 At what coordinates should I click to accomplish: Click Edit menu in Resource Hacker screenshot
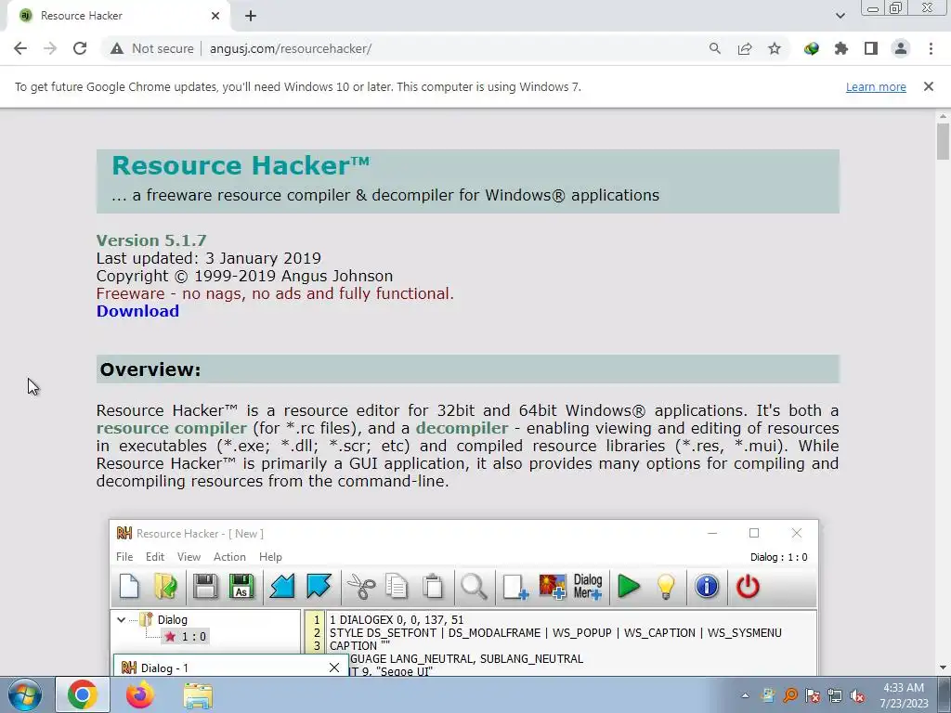point(155,557)
